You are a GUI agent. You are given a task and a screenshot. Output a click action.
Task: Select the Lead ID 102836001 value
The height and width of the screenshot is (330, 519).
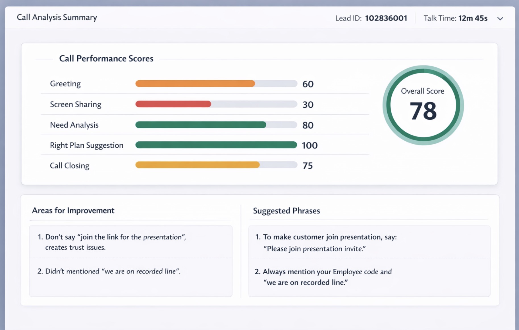click(386, 18)
